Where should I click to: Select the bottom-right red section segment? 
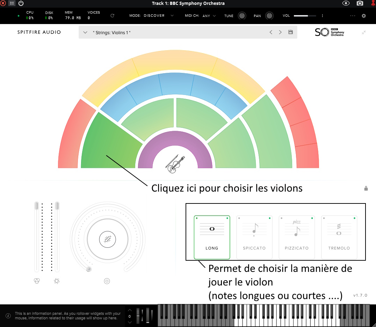coord(307,157)
